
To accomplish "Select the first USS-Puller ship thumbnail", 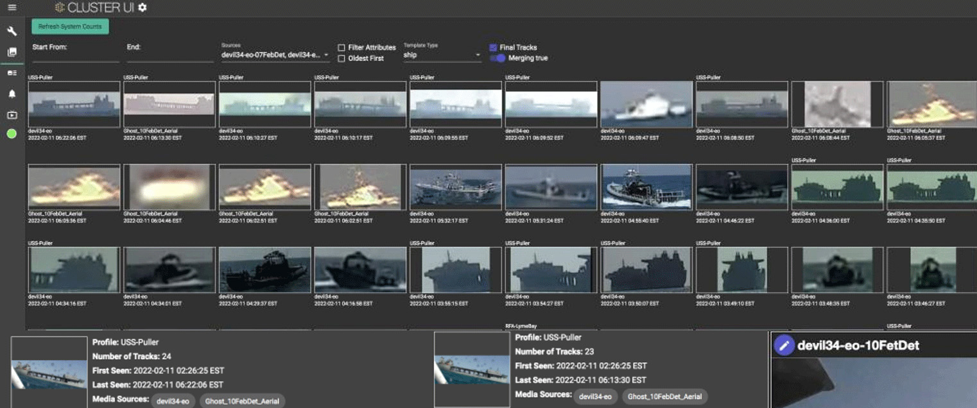I will pyautogui.click(x=74, y=104).
